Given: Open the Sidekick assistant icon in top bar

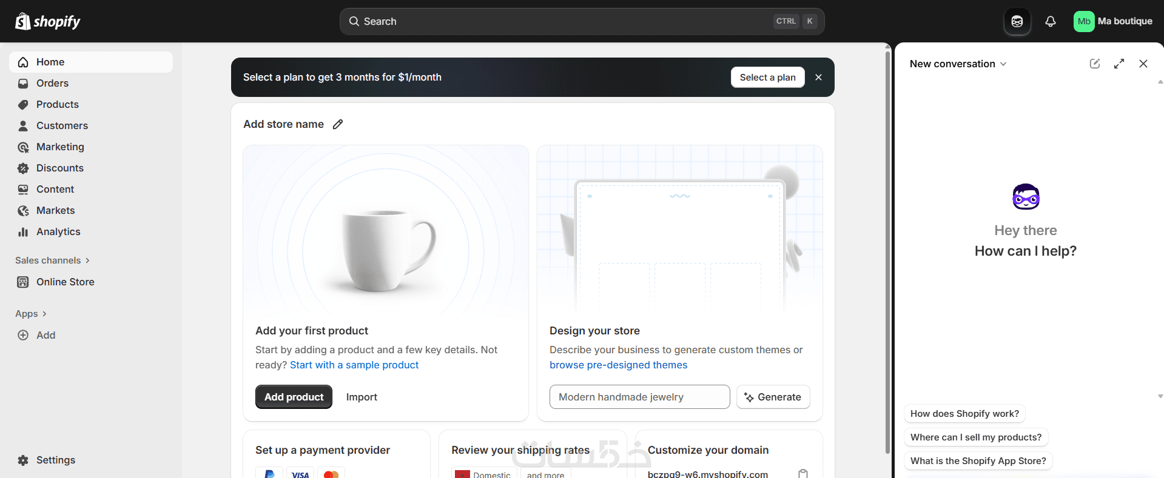Looking at the screenshot, I should (x=1017, y=22).
